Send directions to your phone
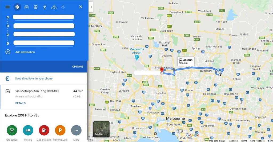This screenshot has width=273, height=142. pos(34,78)
